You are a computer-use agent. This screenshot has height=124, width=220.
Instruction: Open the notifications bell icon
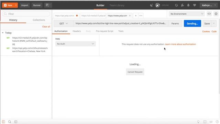click(188, 6)
